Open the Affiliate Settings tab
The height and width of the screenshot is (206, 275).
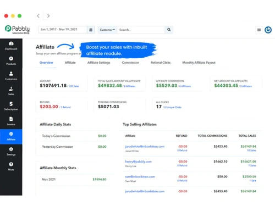(99, 63)
